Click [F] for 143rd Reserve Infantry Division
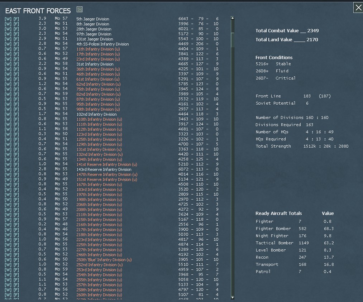 pyautogui.click(x=16, y=169)
